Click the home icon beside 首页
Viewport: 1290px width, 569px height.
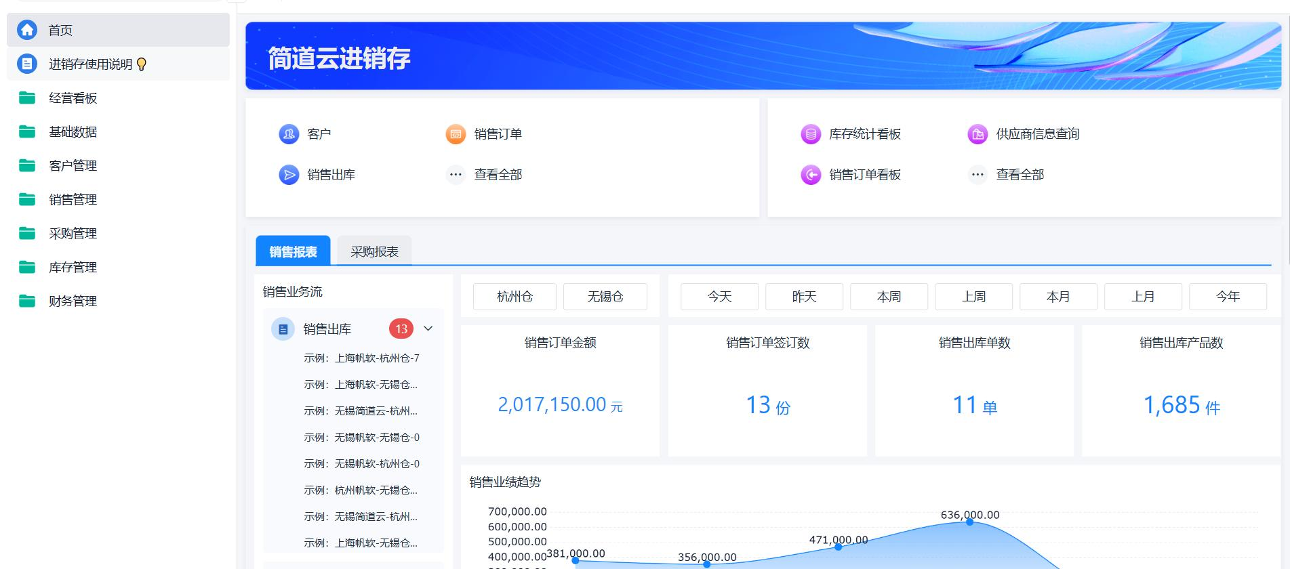click(x=27, y=30)
